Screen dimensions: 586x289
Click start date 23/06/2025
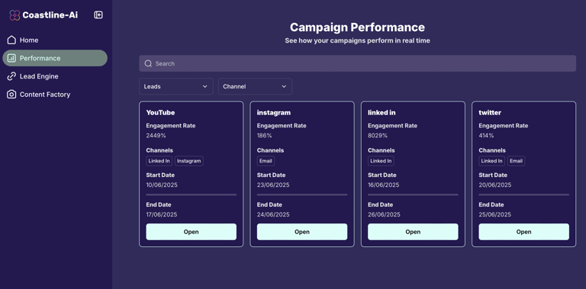pos(273,185)
